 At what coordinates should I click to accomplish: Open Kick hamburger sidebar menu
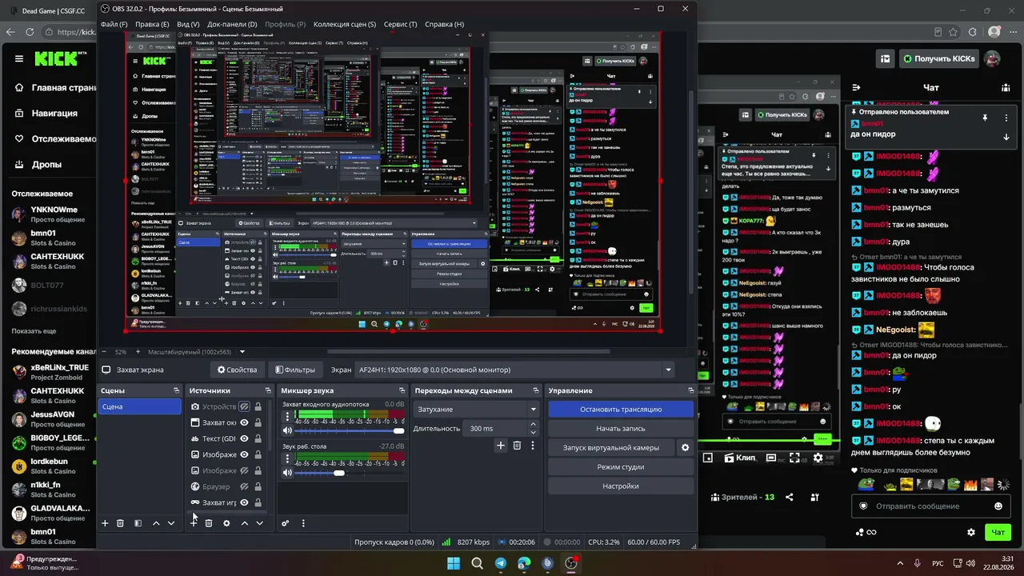pyautogui.click(x=19, y=58)
